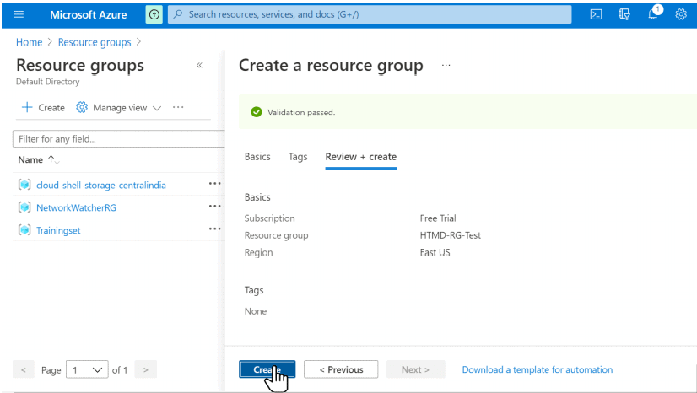Open the page number dropdown

pyautogui.click(x=87, y=369)
